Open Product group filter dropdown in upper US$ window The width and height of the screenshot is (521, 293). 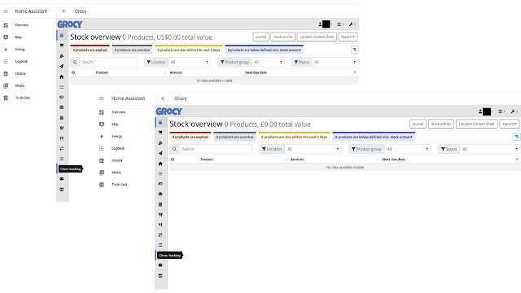(268, 62)
